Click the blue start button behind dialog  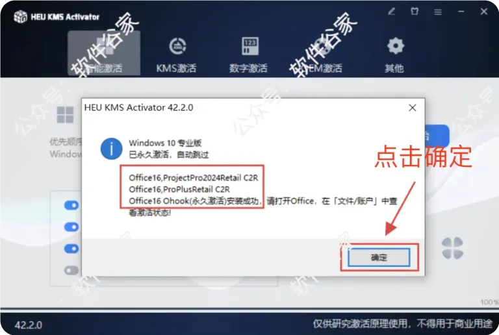tap(437, 136)
